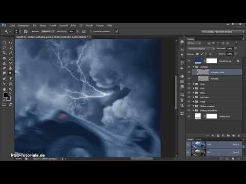
Task: Expand the Vulkan erweitern group
Action: pyautogui.click(x=193, y=106)
